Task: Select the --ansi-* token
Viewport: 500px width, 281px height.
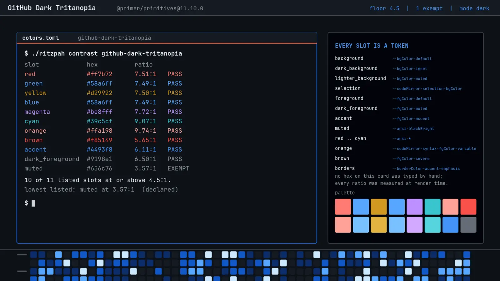Action: tap(402, 139)
